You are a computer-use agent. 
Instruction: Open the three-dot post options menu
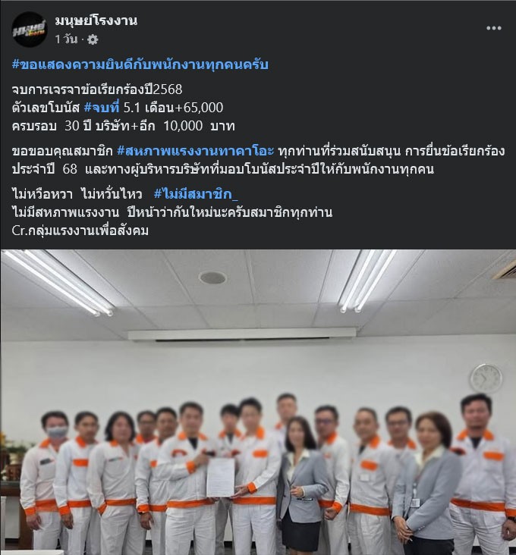pyautogui.click(x=494, y=28)
